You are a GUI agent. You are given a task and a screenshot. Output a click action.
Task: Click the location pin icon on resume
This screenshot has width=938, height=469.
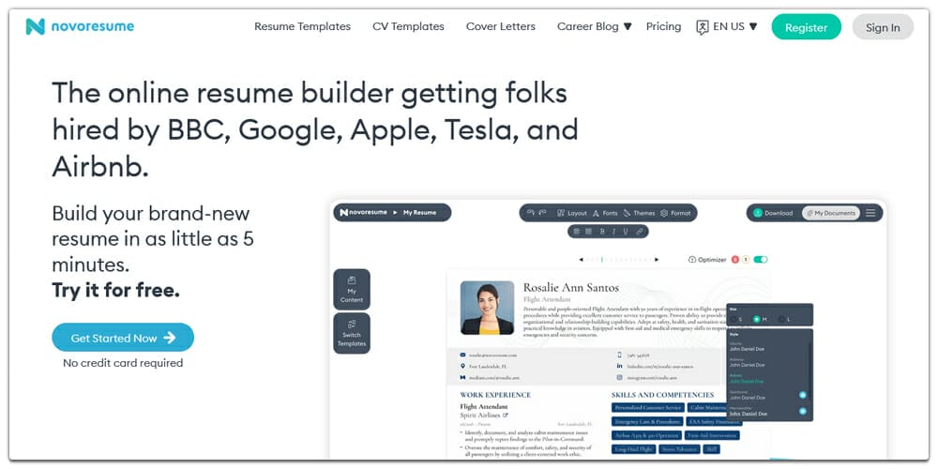pyautogui.click(x=462, y=366)
